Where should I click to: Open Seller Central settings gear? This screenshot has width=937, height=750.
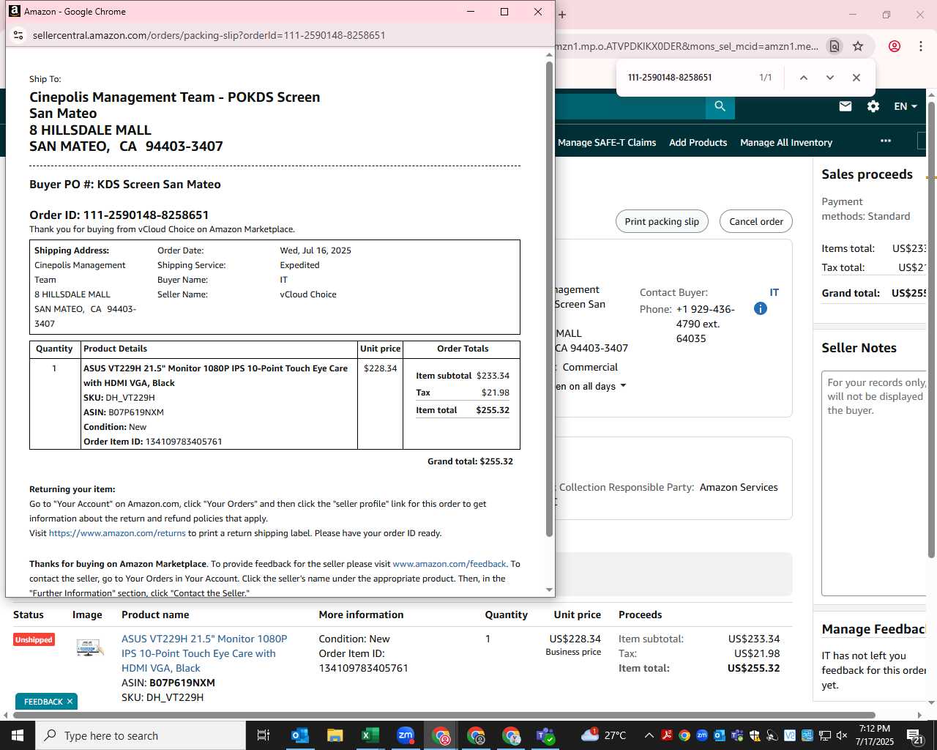(x=873, y=106)
